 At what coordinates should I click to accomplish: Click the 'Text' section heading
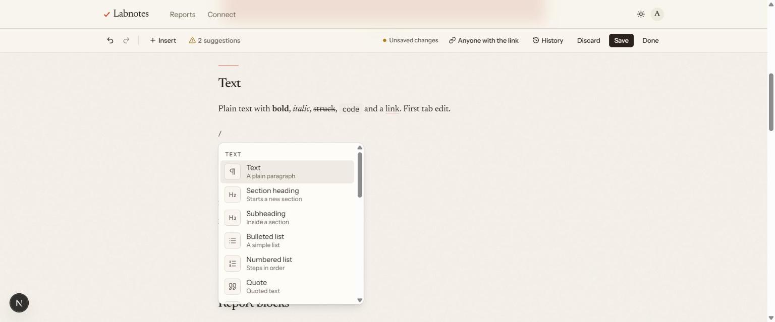(x=230, y=83)
